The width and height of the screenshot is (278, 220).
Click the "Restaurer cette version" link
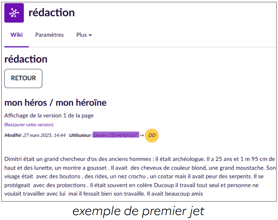29,125
